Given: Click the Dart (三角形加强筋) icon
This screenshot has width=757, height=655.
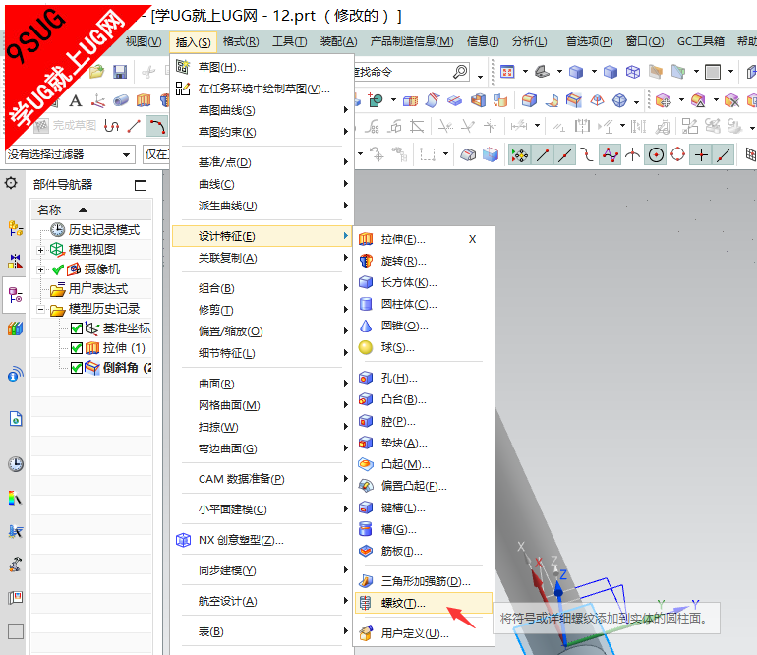Looking at the screenshot, I should click(366, 580).
